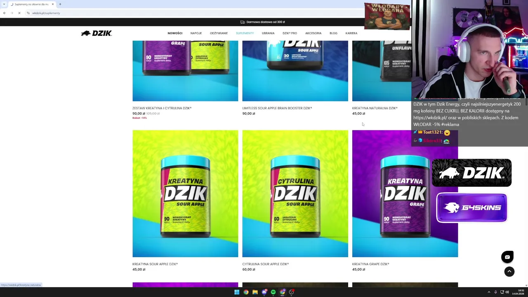The width and height of the screenshot is (528, 297).
Task: Click Tost1321 username in stream chat
Action: pyautogui.click(x=432, y=132)
